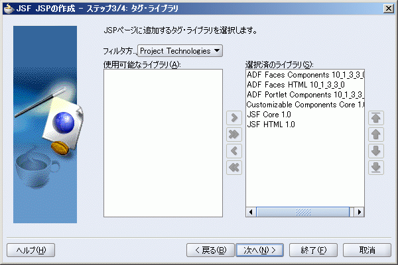This screenshot has width=398, height=265.
Task: Move selected library to bottom of list
Action: pyautogui.click(x=376, y=168)
